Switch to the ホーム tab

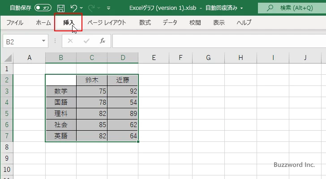coord(43,22)
